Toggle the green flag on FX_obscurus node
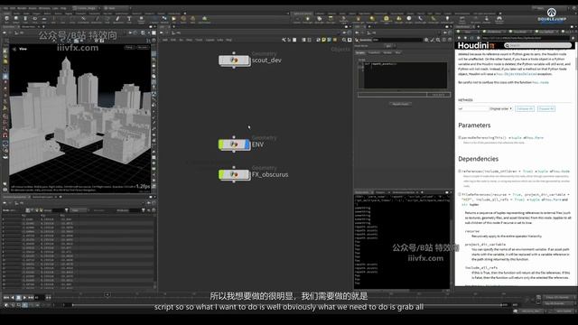The width and height of the screenshot is (578, 325). pyautogui.click(x=220, y=174)
